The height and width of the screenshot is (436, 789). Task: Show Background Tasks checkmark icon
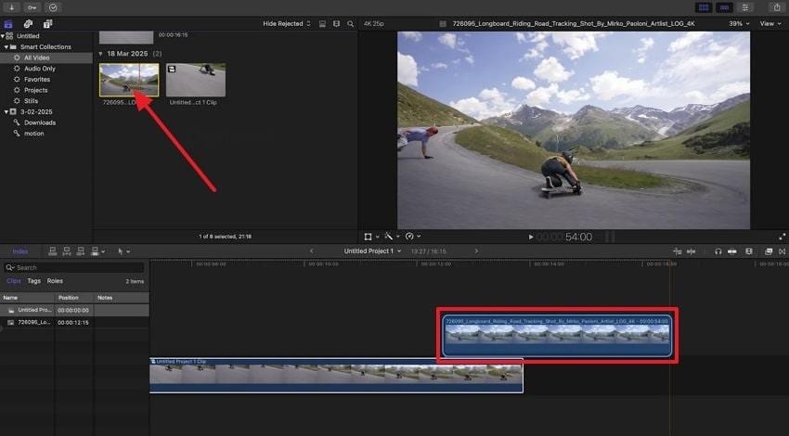(53, 7)
